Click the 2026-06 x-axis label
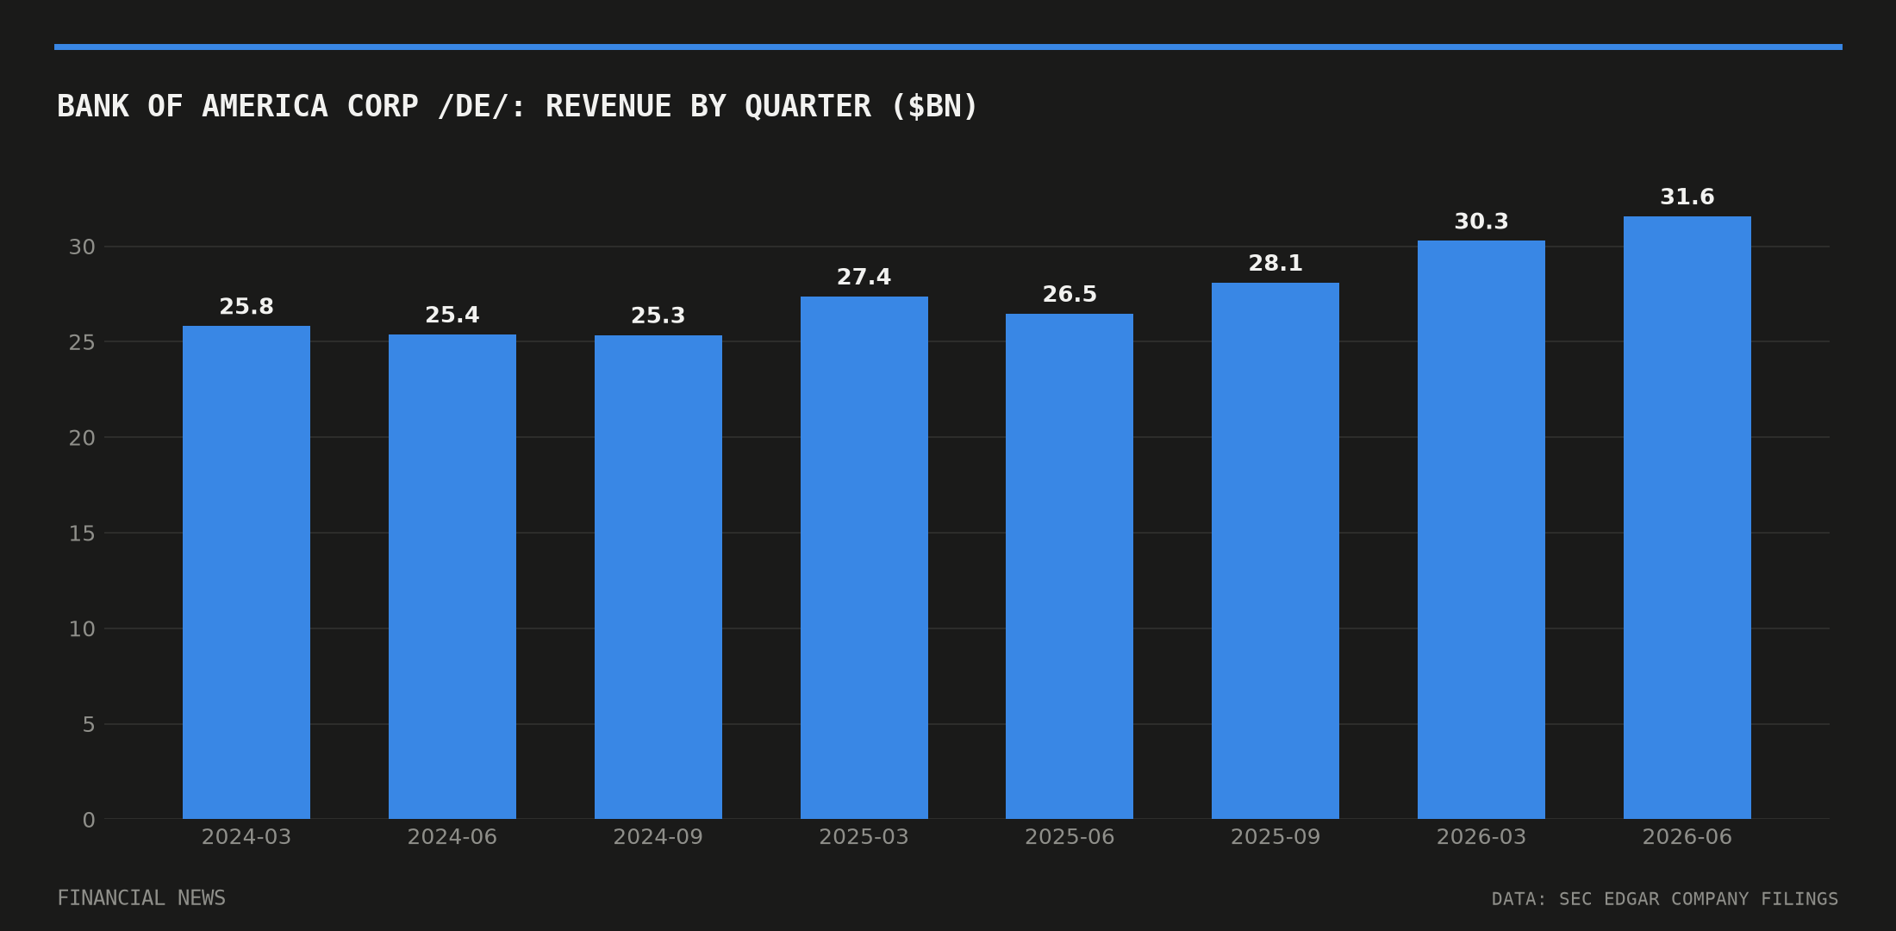The image size is (1896, 931). [x=1687, y=837]
